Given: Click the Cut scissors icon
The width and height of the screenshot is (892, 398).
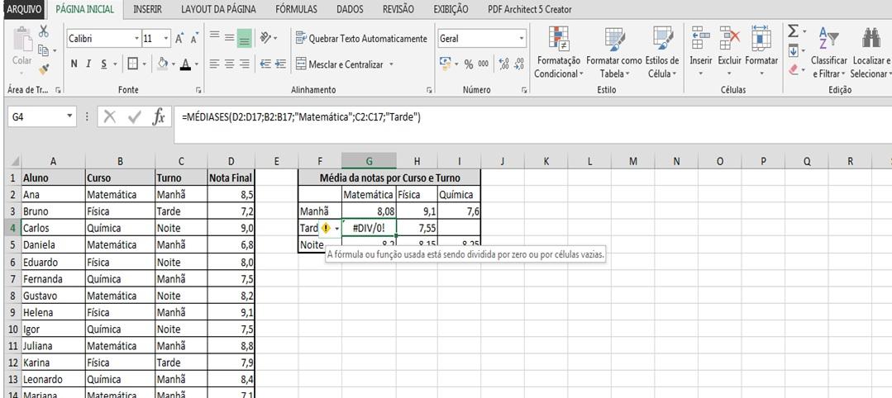Looking at the screenshot, I should 44,32.
